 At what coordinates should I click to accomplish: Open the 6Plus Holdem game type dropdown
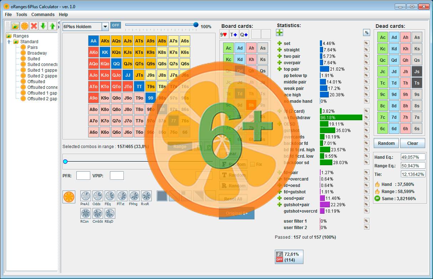tap(105, 27)
